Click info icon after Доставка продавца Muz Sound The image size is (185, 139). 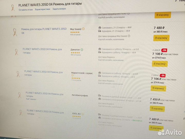(129, 36)
